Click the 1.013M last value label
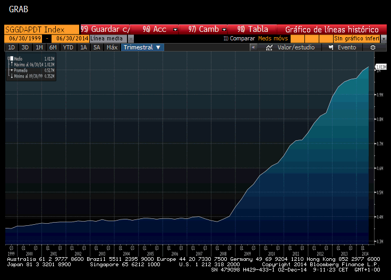Screen dimensions: 391x280 click(x=381, y=67)
